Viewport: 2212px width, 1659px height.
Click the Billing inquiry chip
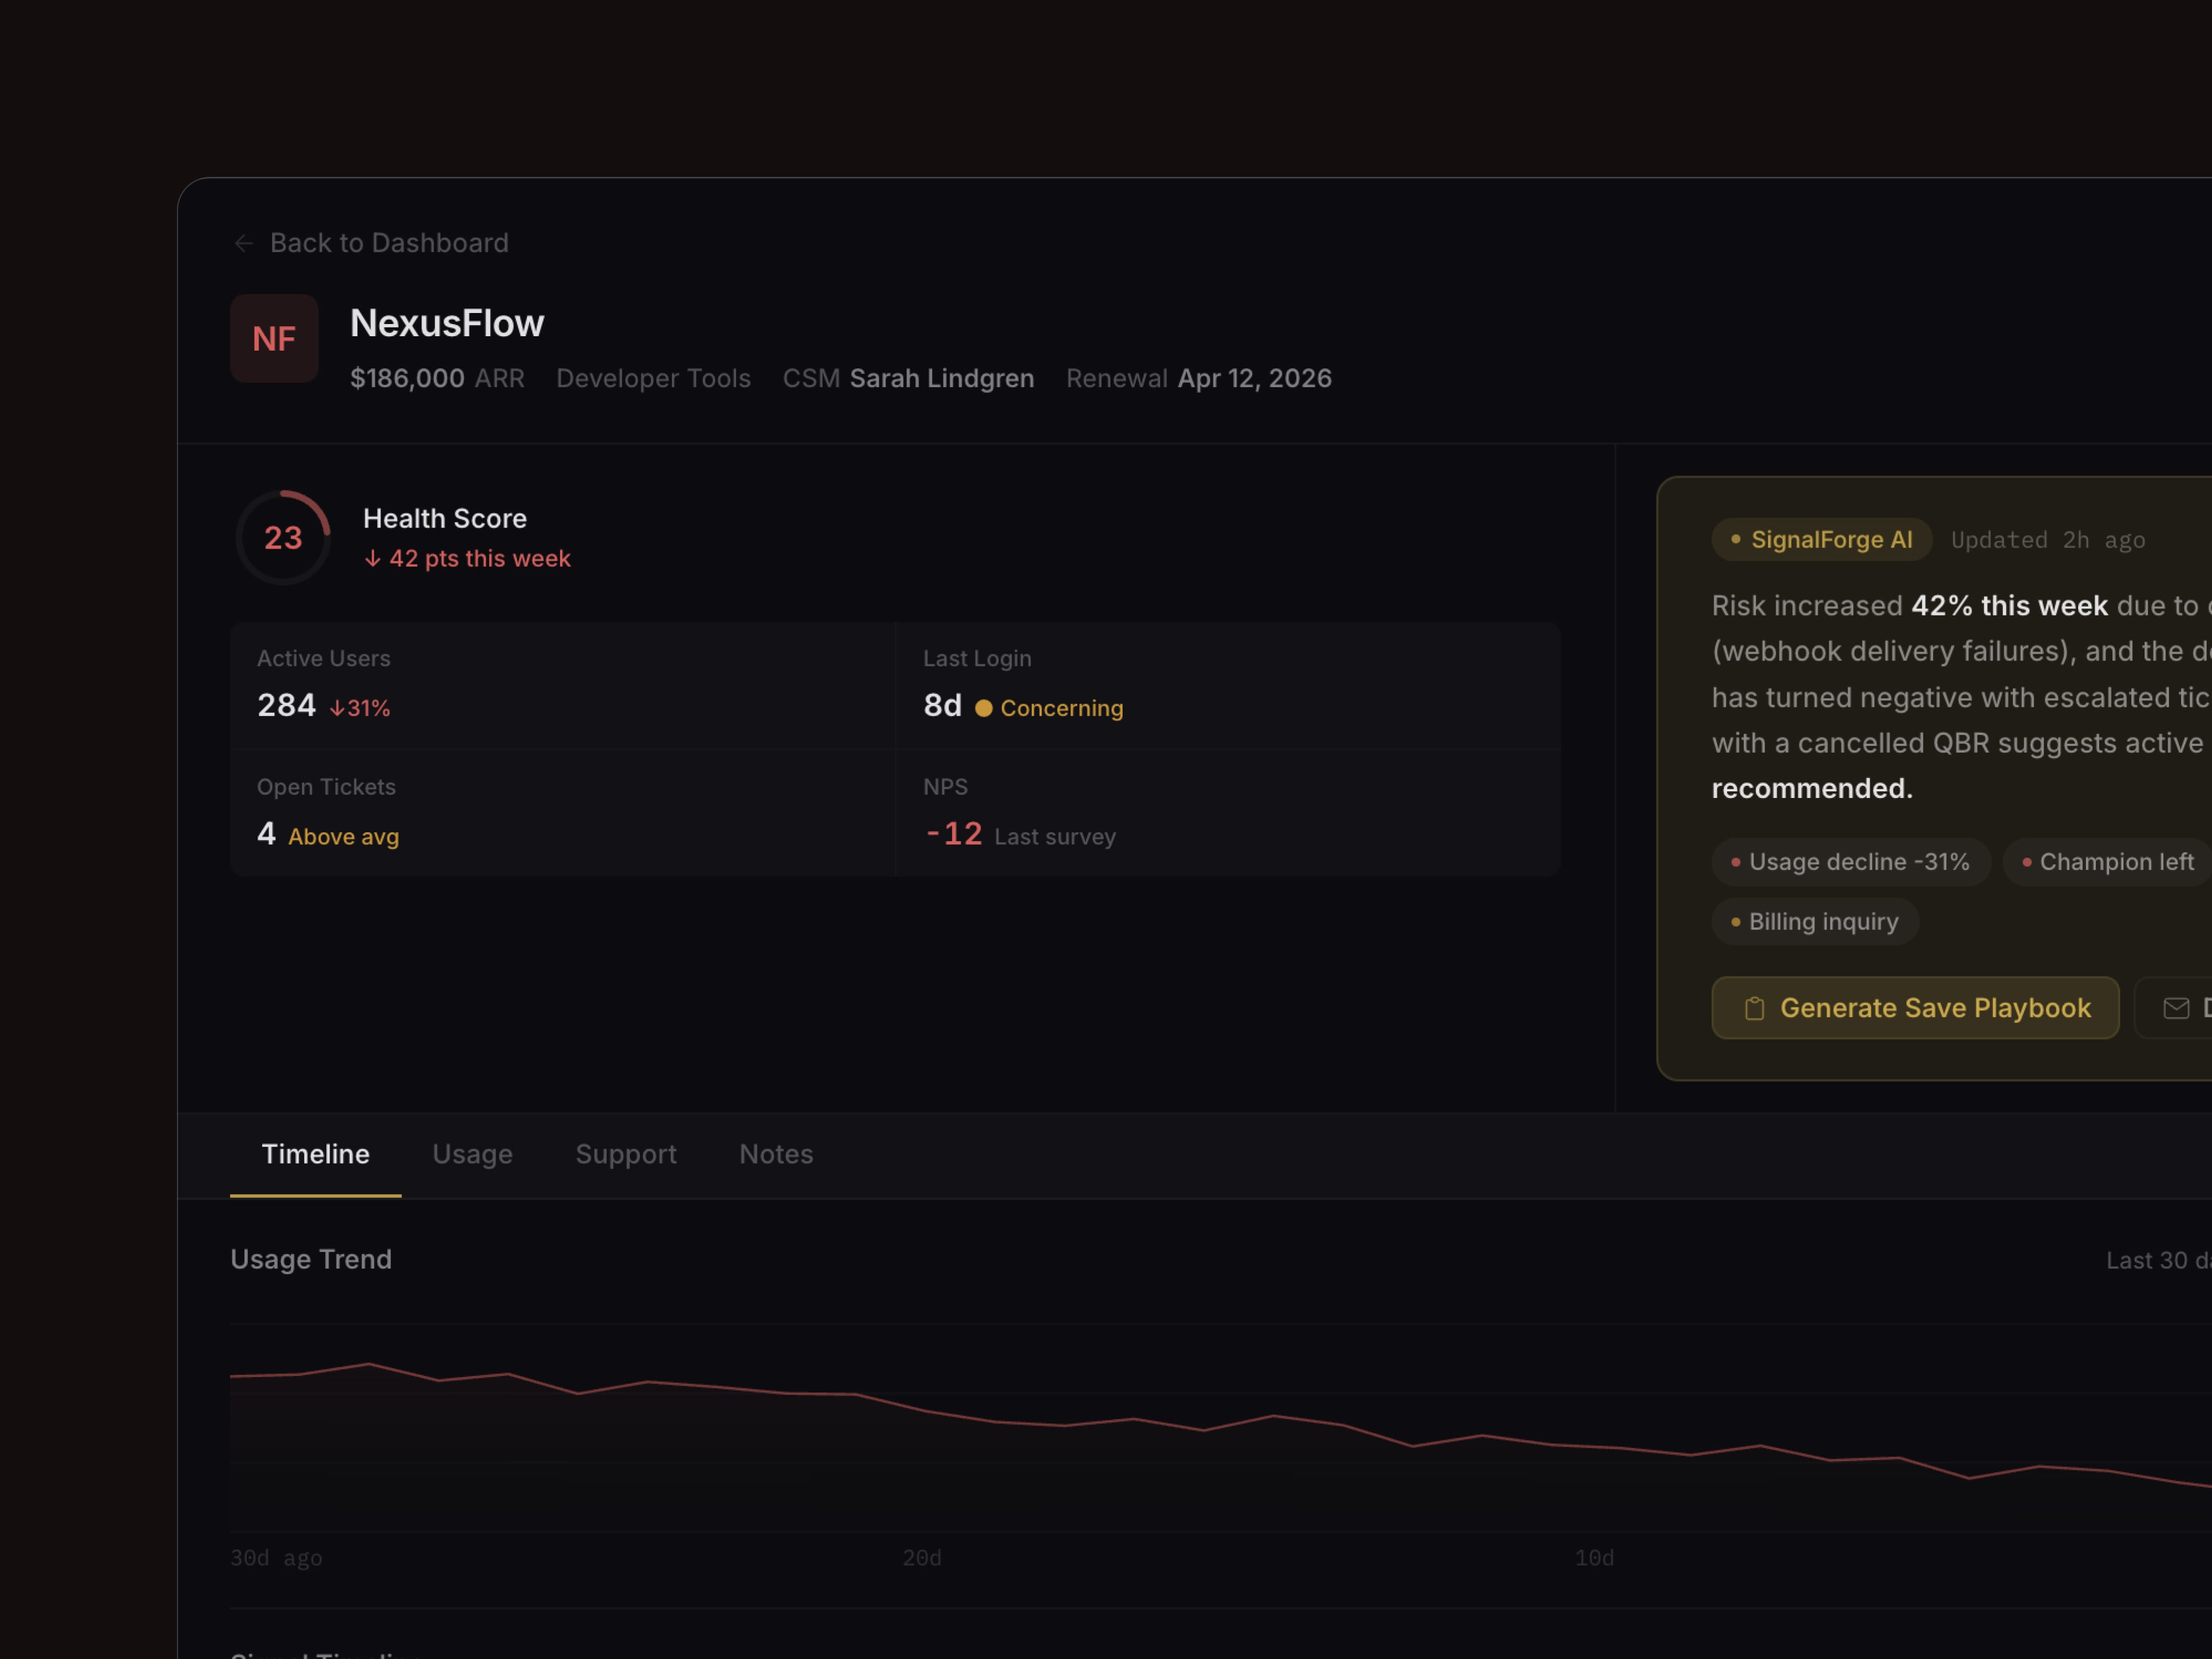1815,922
